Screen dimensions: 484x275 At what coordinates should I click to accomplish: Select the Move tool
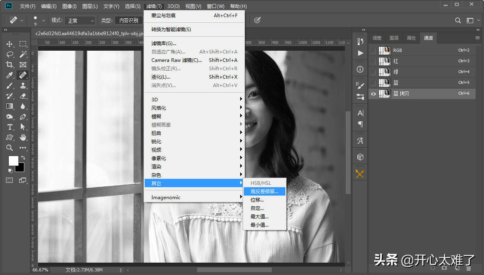10,44
